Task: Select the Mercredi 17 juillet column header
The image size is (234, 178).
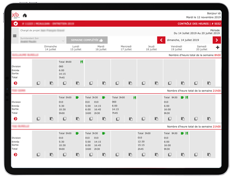Action: coord(126,48)
